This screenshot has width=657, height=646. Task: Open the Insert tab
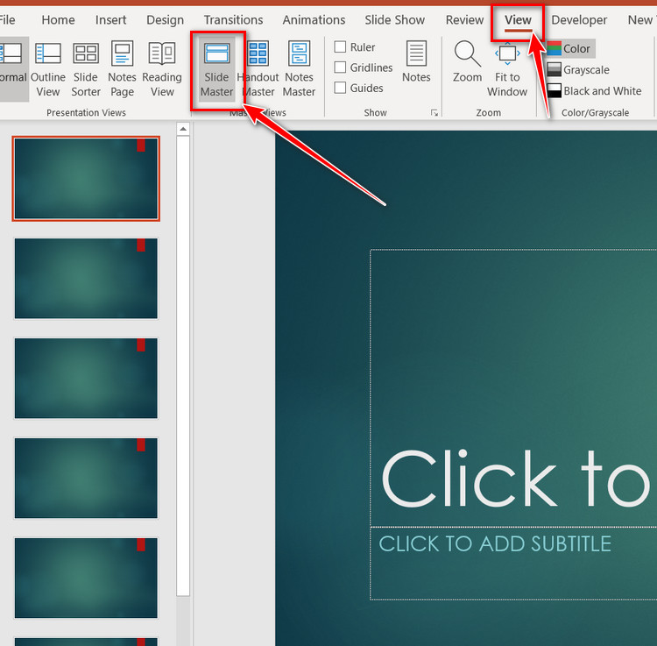click(x=110, y=19)
